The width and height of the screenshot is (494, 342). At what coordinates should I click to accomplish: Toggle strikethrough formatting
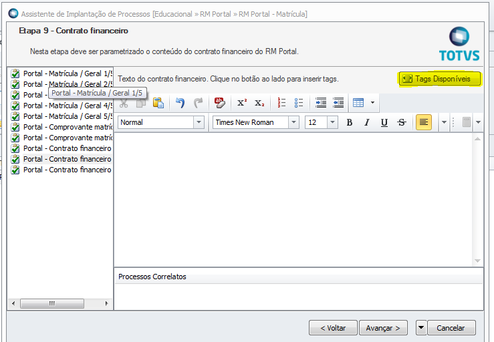(x=402, y=122)
